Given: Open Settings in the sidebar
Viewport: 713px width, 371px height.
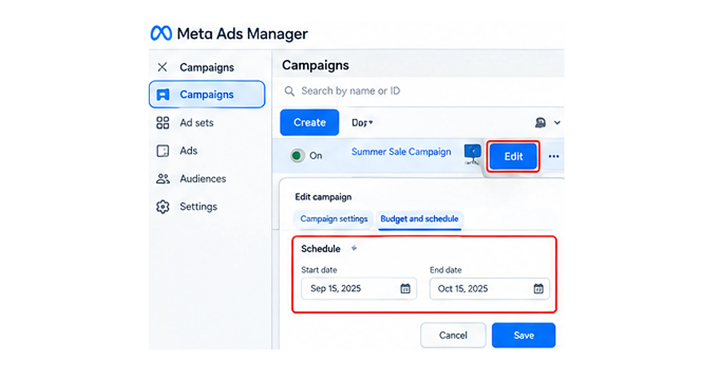Looking at the screenshot, I should point(198,206).
